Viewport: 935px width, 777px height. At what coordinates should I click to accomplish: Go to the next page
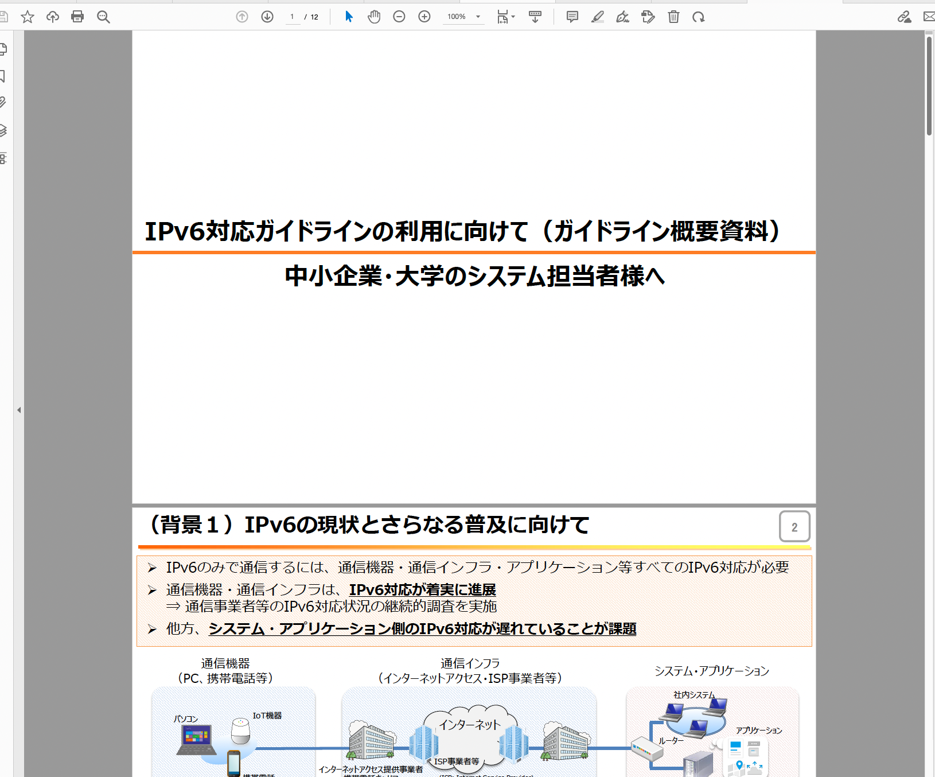[267, 17]
